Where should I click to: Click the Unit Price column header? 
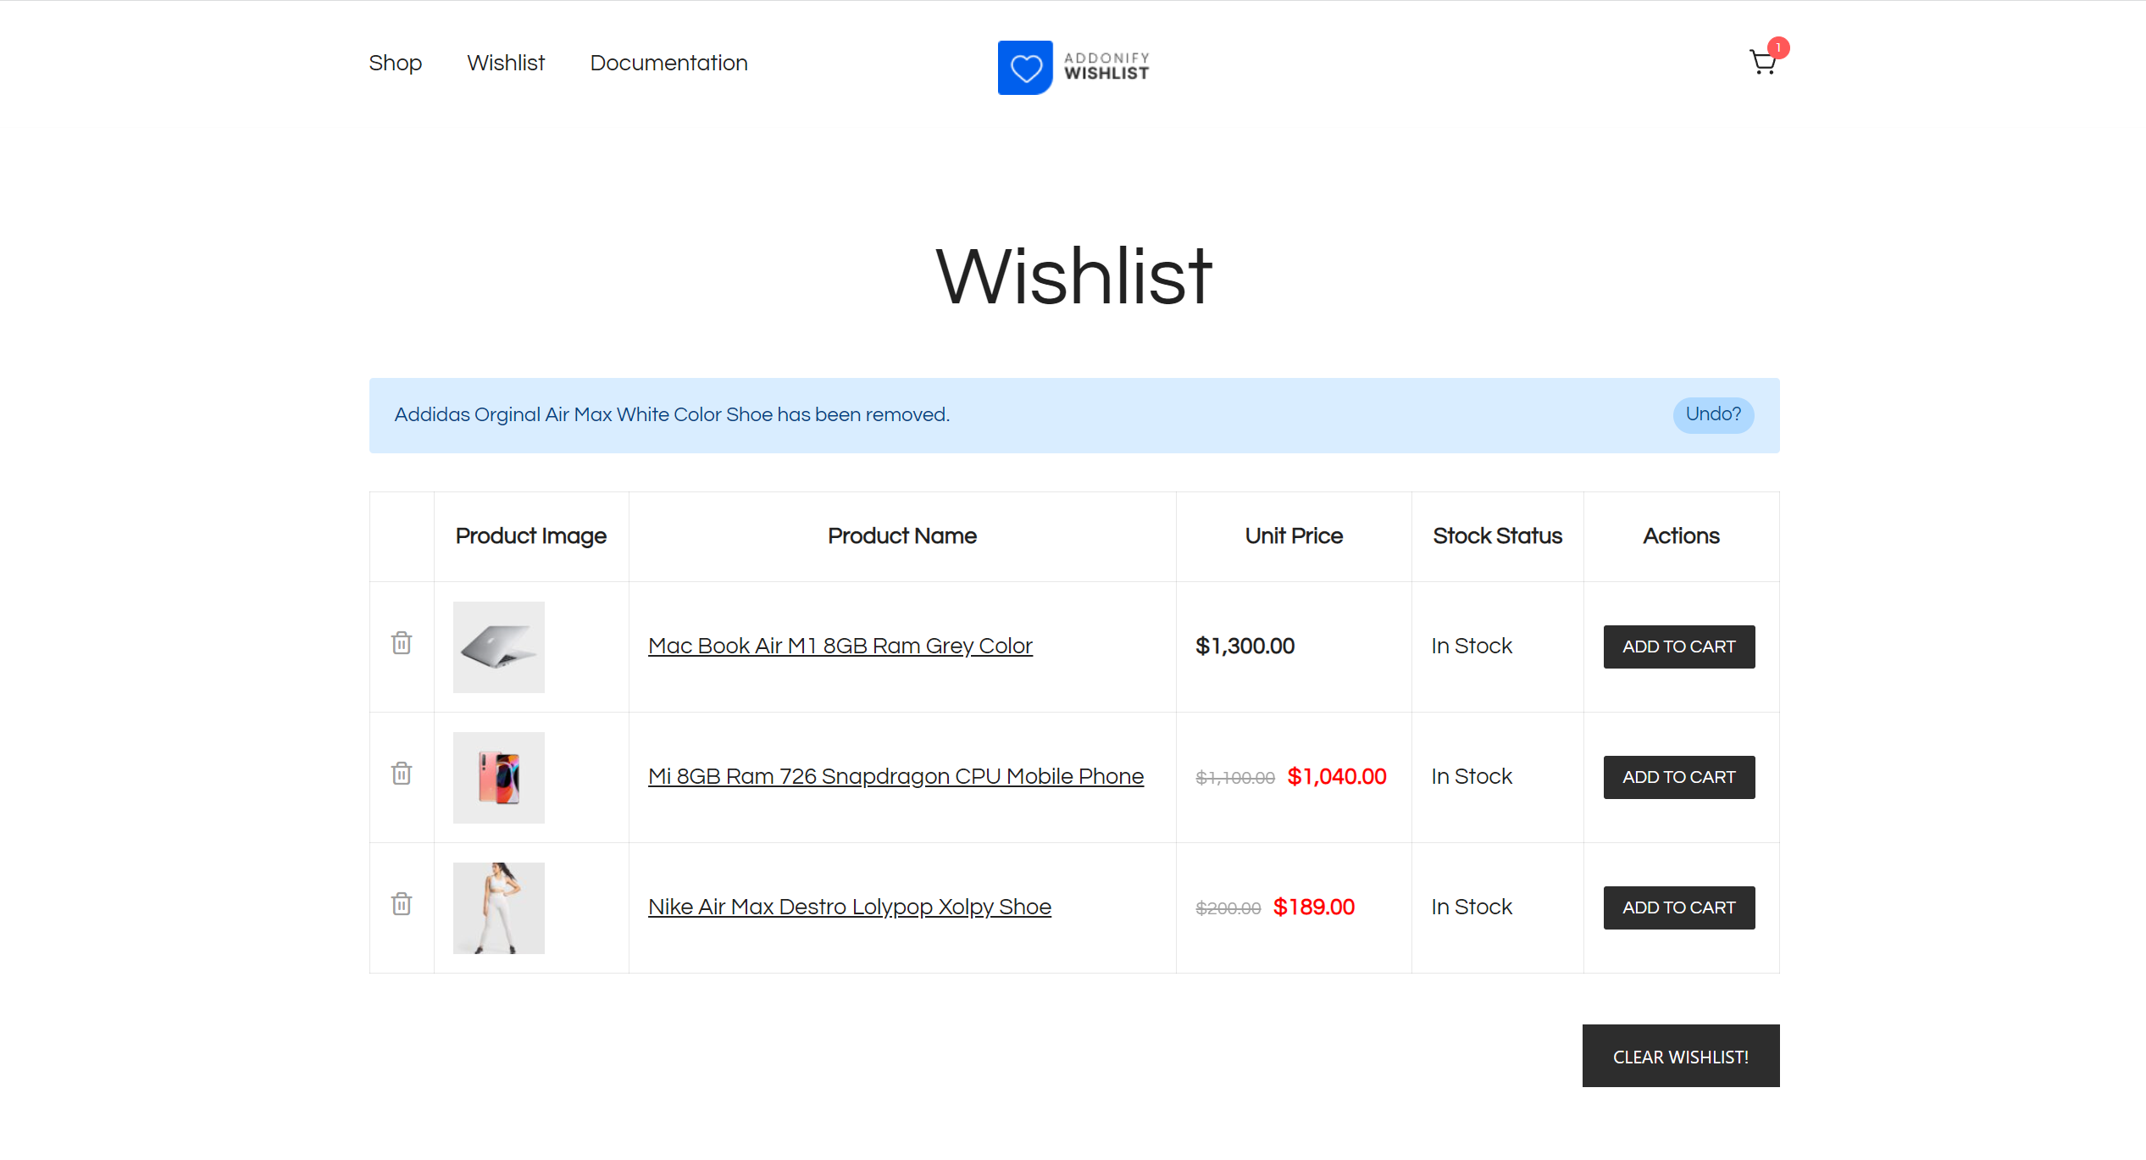pyautogui.click(x=1294, y=536)
